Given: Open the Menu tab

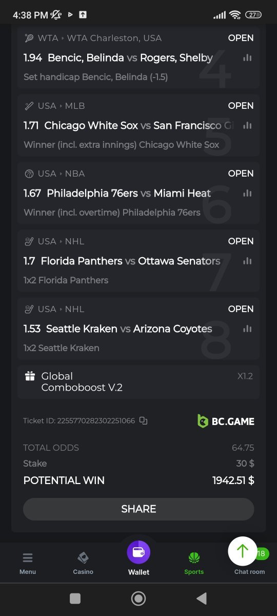Looking at the screenshot, I should (28, 563).
